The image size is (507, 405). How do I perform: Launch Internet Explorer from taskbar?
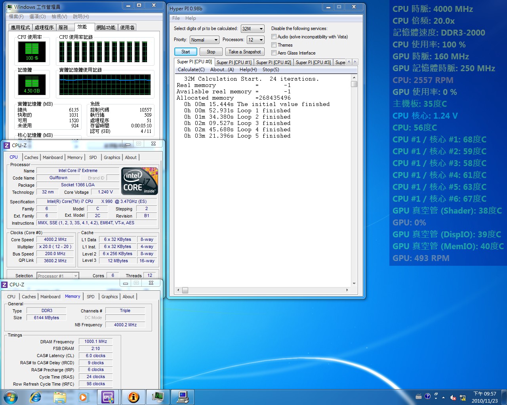click(36, 397)
